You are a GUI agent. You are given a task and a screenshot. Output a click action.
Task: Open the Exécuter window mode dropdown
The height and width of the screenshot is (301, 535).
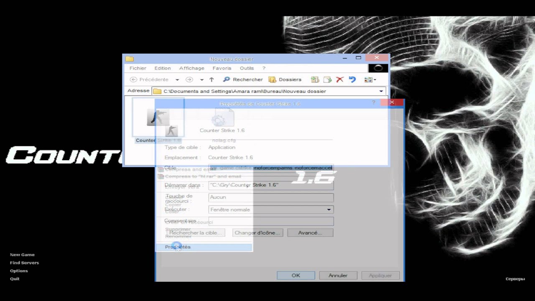[x=329, y=209]
